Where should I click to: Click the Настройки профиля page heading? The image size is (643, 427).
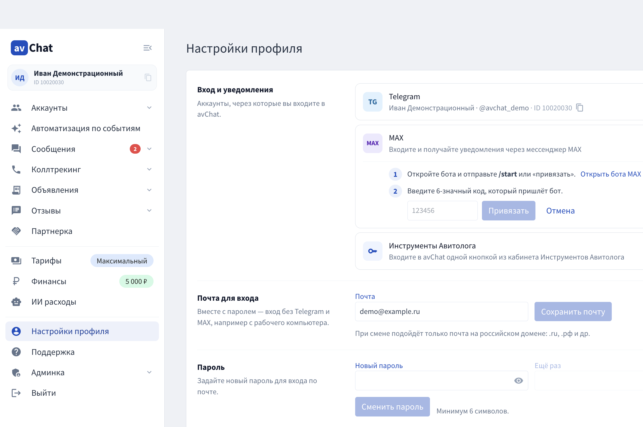click(244, 48)
